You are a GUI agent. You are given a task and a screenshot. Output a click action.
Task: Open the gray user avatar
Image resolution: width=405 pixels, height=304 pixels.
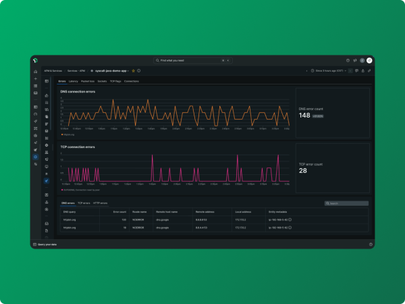[362, 61]
